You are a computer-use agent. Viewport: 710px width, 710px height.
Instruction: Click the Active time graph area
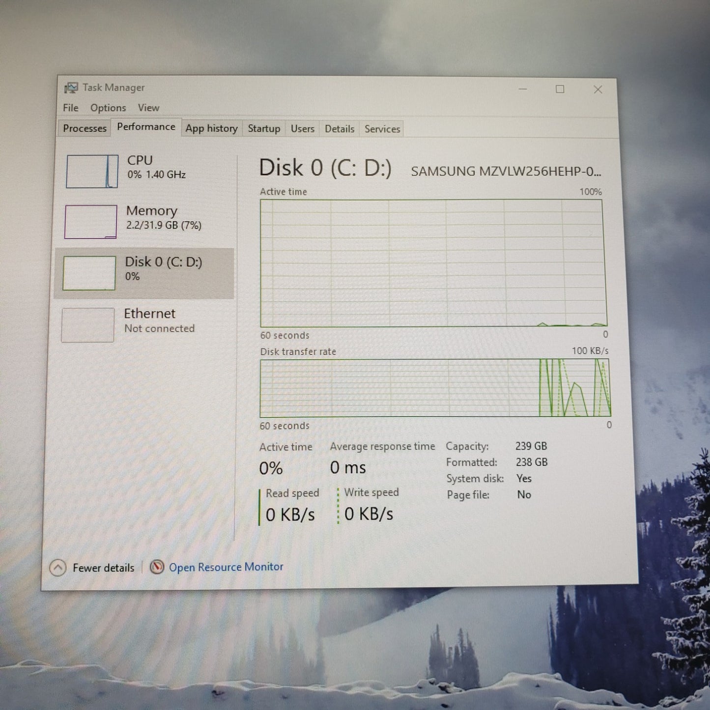pyautogui.click(x=432, y=263)
